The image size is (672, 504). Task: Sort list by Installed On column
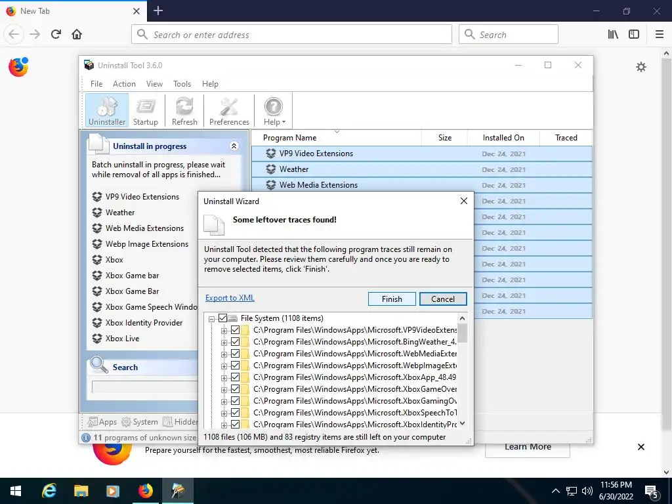coord(503,138)
